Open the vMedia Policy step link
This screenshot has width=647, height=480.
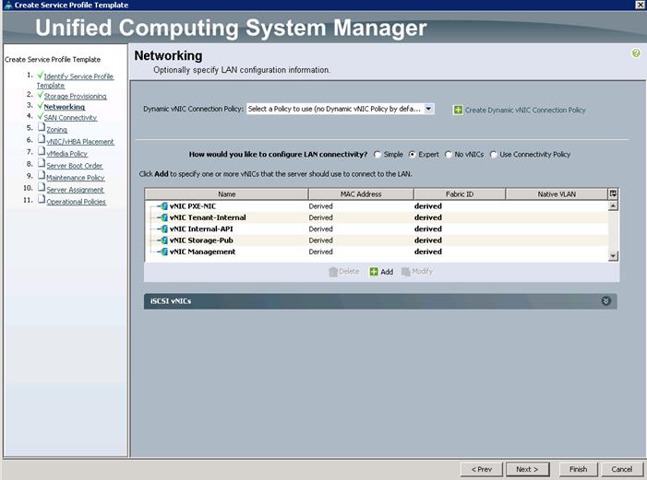click(66, 153)
